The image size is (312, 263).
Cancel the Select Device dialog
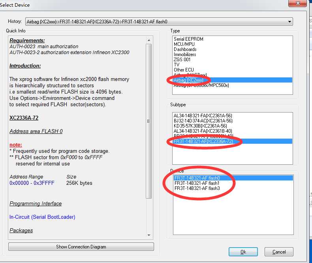pyautogui.click(x=279, y=252)
